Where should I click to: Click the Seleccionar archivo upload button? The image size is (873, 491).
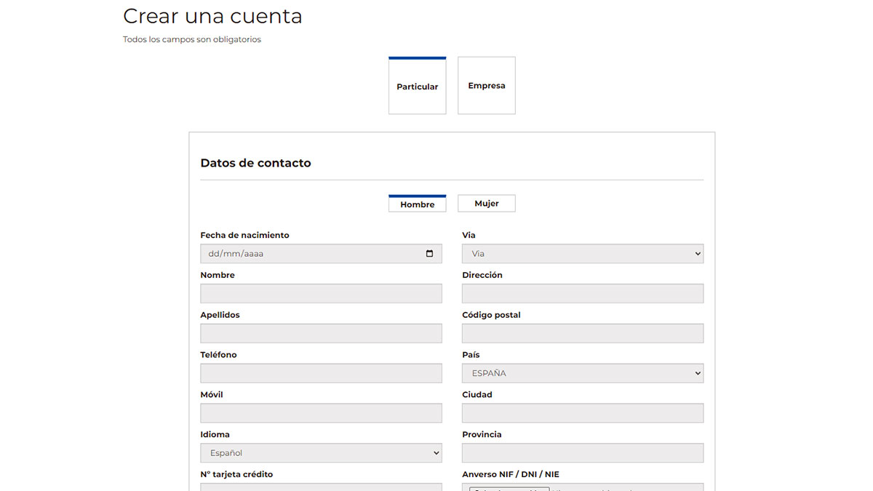click(x=507, y=487)
